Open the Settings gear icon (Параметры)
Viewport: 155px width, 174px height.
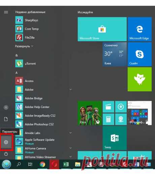pos(6,142)
